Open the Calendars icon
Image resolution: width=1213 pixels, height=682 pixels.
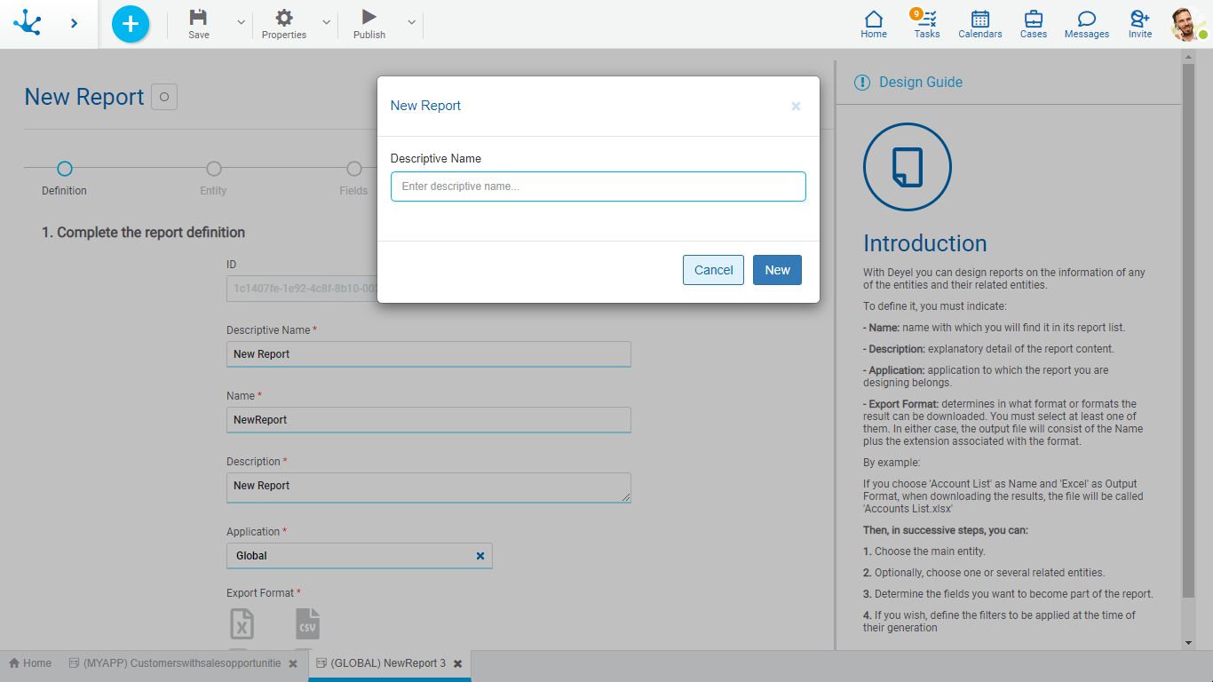[979, 24]
